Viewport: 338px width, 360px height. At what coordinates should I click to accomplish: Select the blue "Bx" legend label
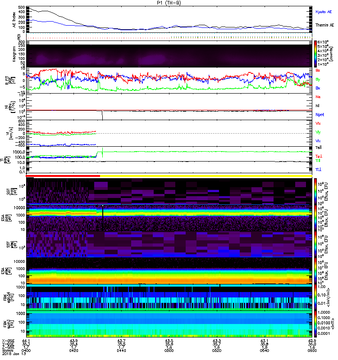tap(318, 88)
